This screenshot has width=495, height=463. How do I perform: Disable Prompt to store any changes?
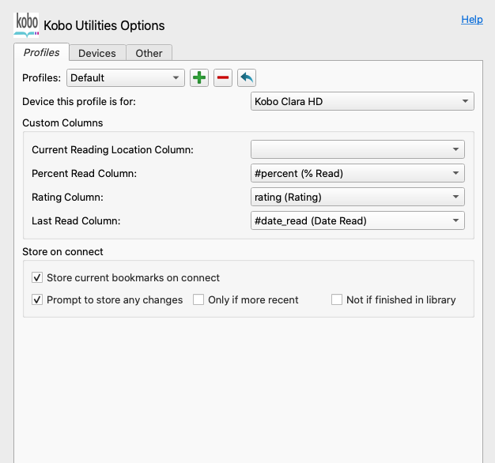click(37, 300)
